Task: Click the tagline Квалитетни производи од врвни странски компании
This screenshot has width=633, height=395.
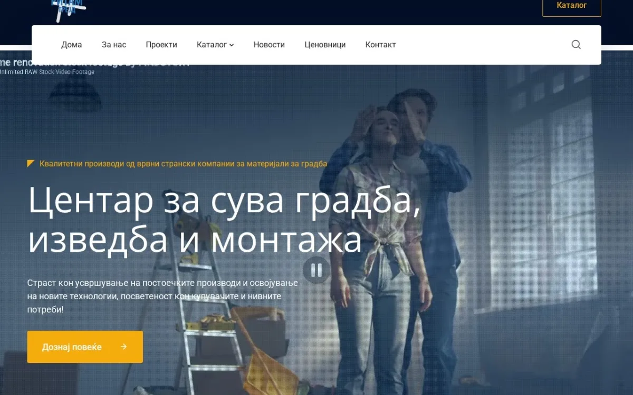Action: pyautogui.click(x=183, y=164)
